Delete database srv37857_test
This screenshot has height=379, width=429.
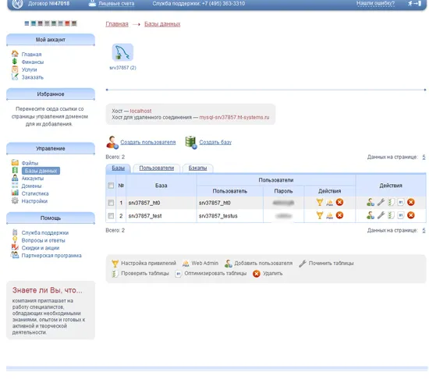tap(410, 215)
